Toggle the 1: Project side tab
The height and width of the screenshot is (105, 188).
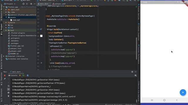tap(1, 29)
